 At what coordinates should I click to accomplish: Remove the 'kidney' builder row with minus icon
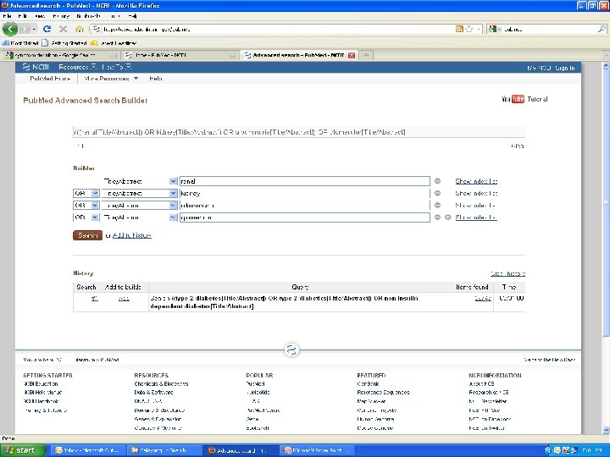pyautogui.click(x=437, y=193)
